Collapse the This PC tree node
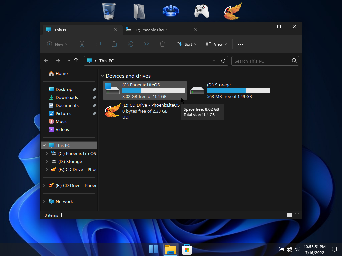342x256 pixels. pos(44,145)
